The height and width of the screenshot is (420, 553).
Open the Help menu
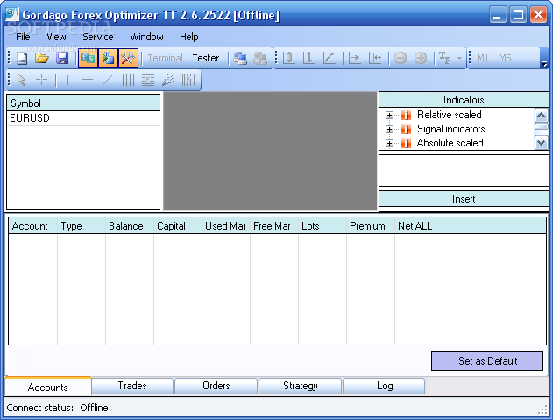point(189,37)
